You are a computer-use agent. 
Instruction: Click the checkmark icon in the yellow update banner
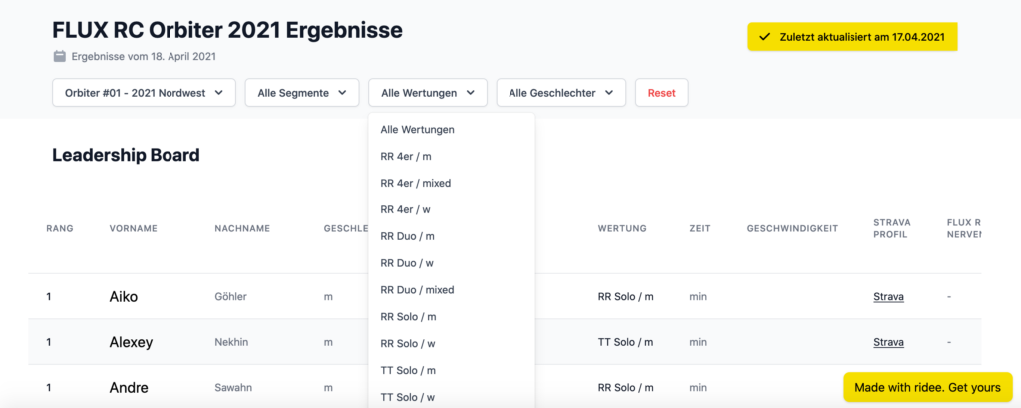click(x=765, y=37)
